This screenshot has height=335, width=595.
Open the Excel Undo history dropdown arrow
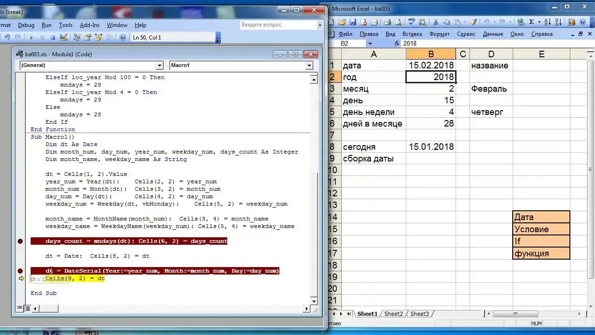point(494,22)
